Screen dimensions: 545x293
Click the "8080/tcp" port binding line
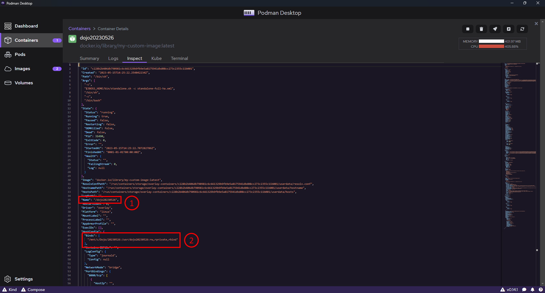click(x=97, y=275)
